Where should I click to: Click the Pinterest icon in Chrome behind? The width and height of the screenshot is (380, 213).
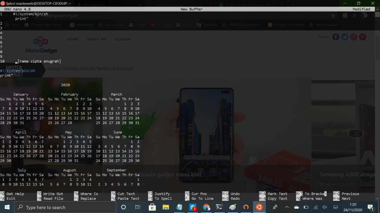click(362, 37)
